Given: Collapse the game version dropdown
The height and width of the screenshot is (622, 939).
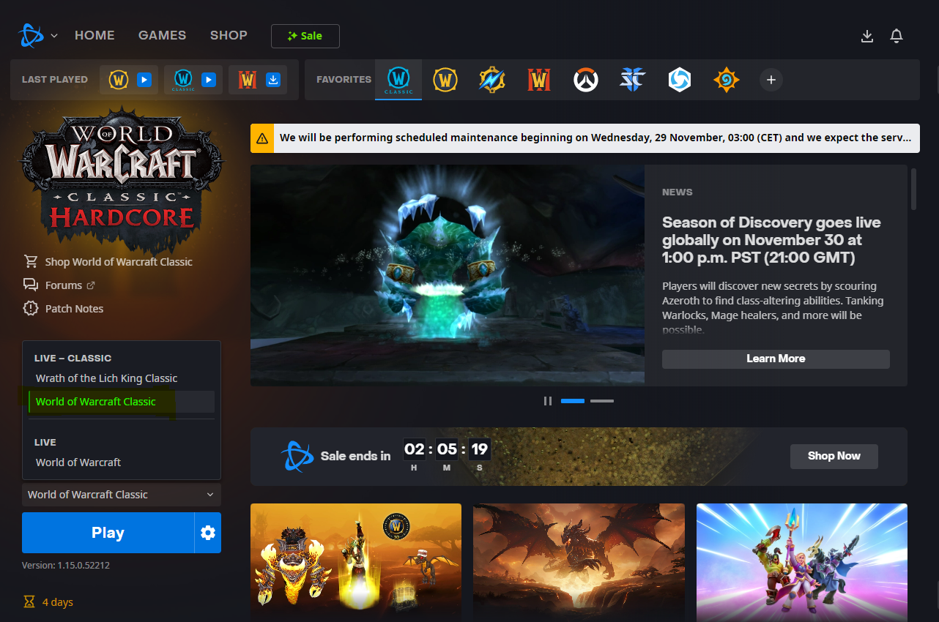Looking at the screenshot, I should pyautogui.click(x=122, y=495).
